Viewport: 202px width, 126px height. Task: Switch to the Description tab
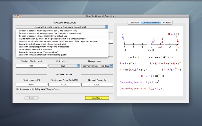134,23
